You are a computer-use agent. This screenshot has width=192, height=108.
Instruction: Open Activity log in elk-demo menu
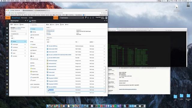pos(37,32)
